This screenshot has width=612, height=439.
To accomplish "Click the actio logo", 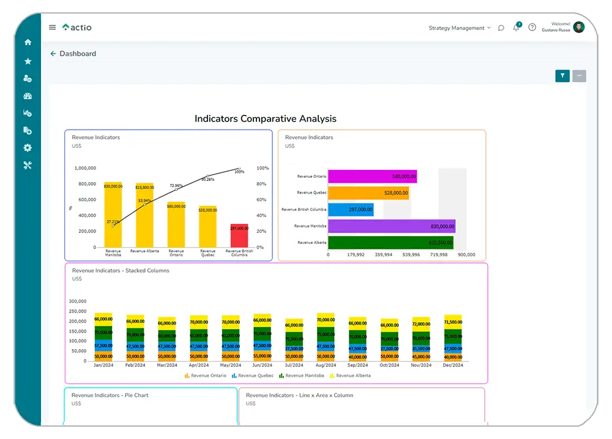I will click(77, 28).
